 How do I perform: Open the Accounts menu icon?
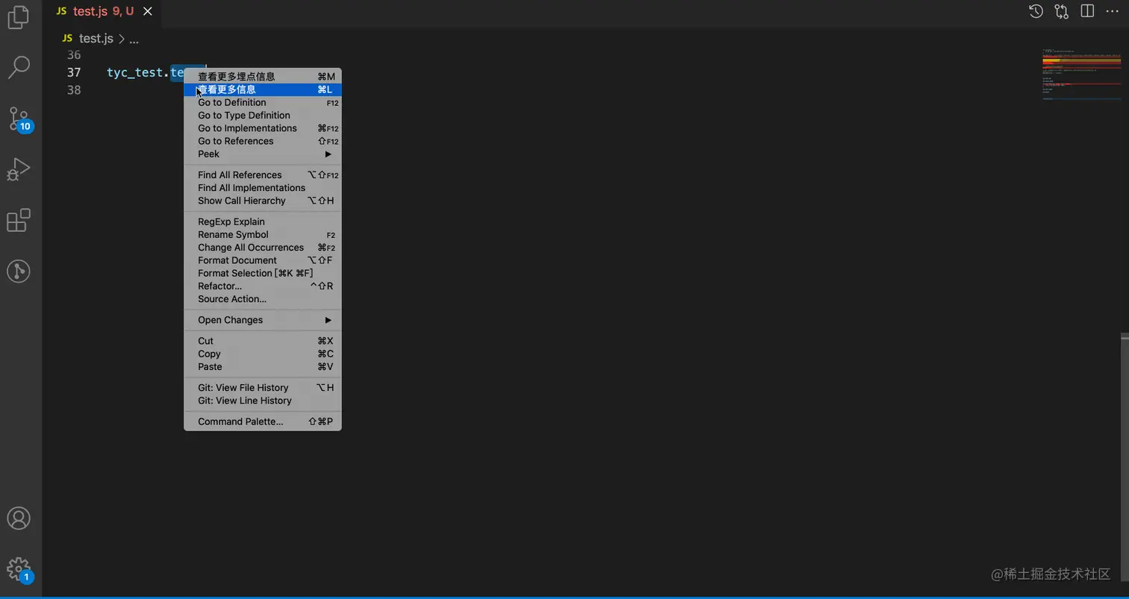click(19, 518)
